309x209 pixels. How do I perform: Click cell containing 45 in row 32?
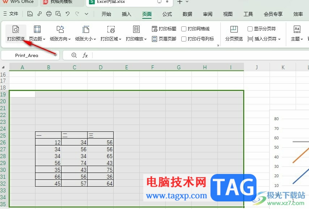[48, 183]
